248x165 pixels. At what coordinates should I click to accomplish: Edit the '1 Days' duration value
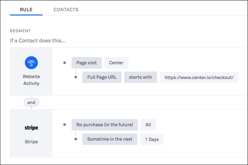(x=152, y=139)
